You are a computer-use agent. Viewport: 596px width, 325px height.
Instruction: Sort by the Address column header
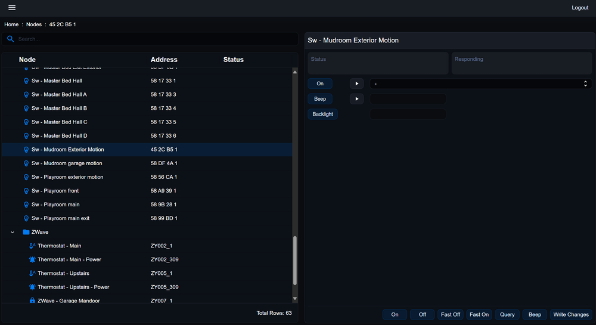click(164, 60)
